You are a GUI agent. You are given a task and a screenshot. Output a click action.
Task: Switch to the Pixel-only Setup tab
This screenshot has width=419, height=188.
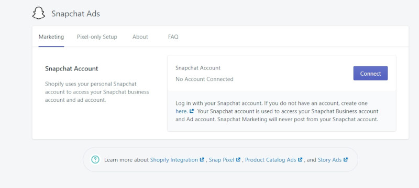click(97, 37)
